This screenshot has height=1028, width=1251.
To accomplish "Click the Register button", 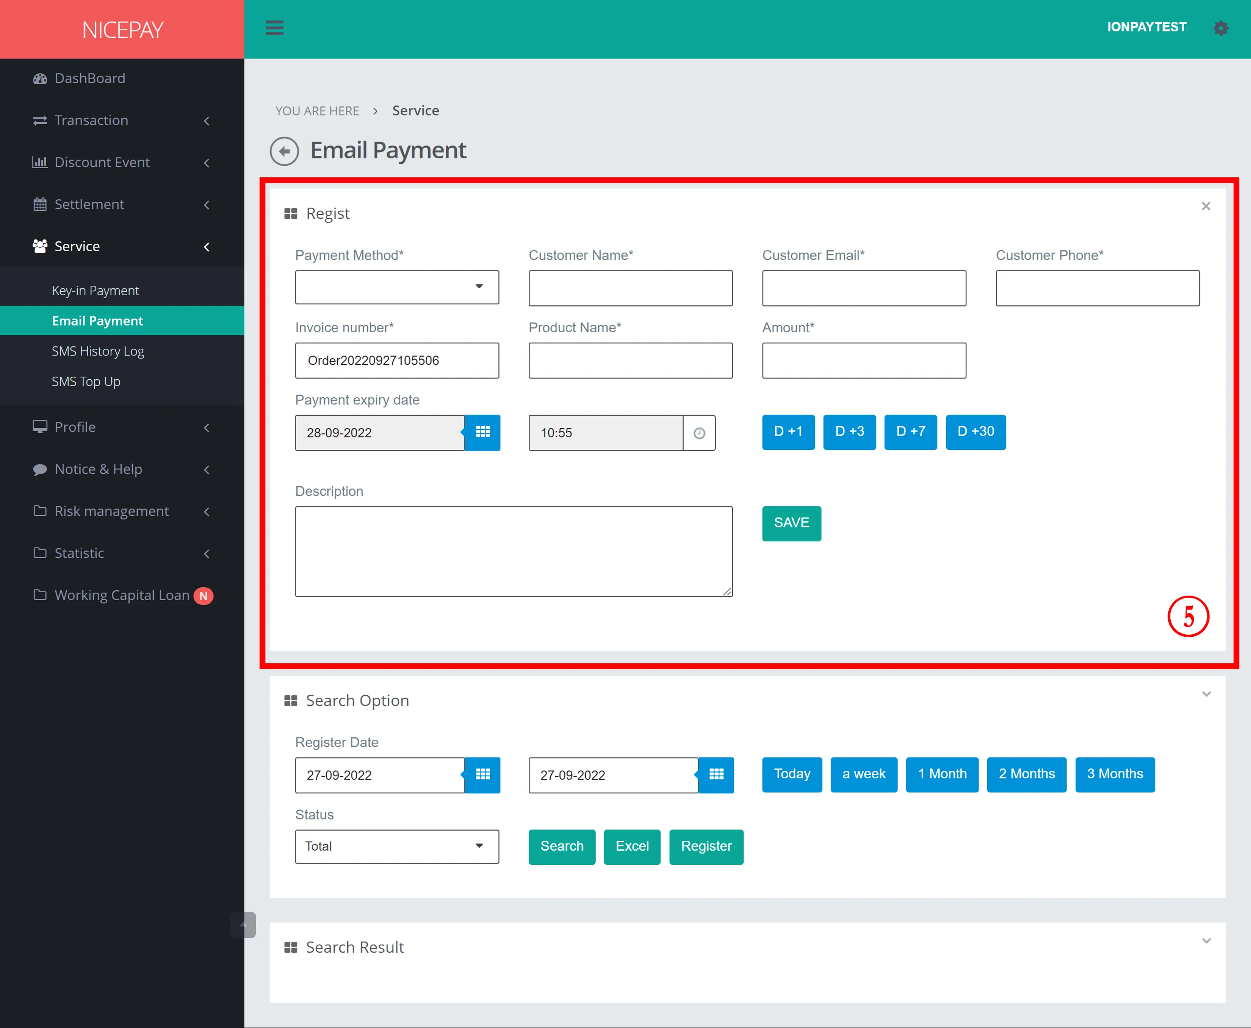I will tap(706, 847).
